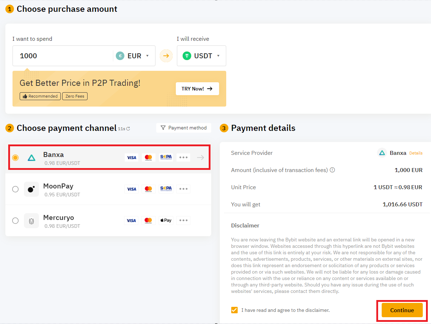Click the EUR currency icon
This screenshot has width=431, height=324.
120,56
